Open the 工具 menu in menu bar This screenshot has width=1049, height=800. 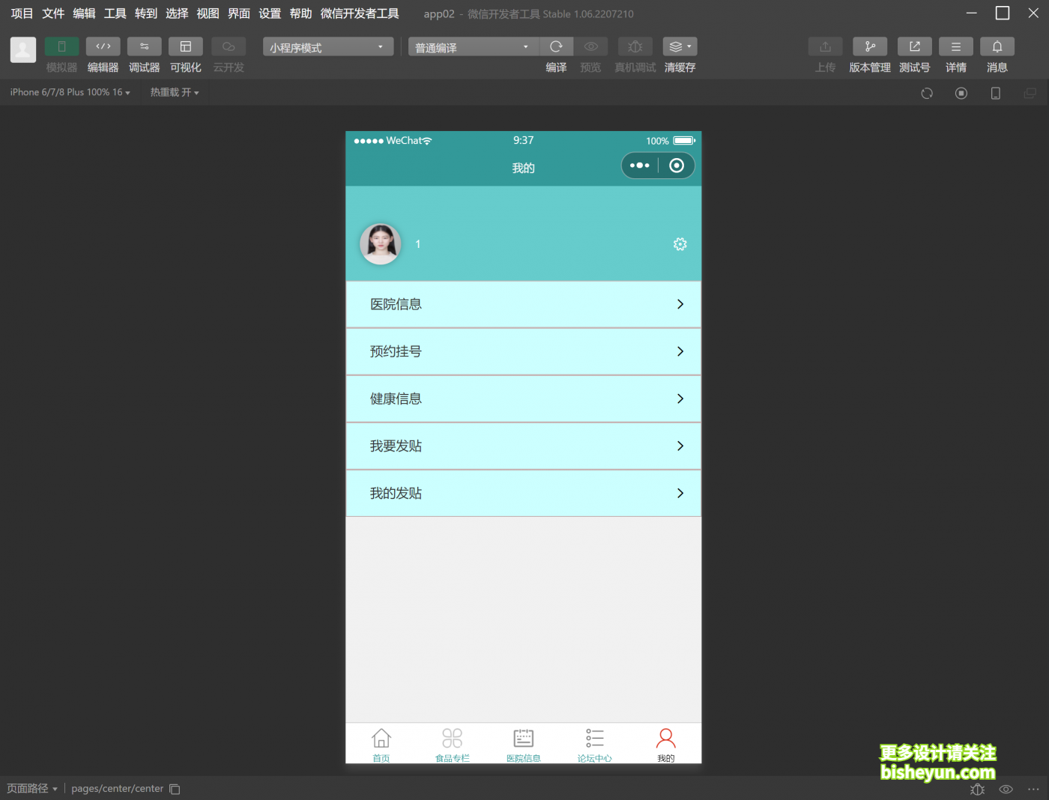pyautogui.click(x=115, y=13)
